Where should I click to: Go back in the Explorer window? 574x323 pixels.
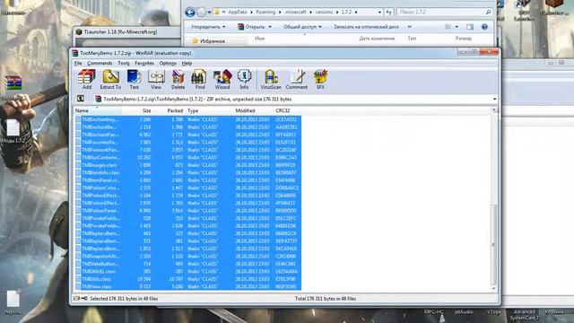click(190, 12)
